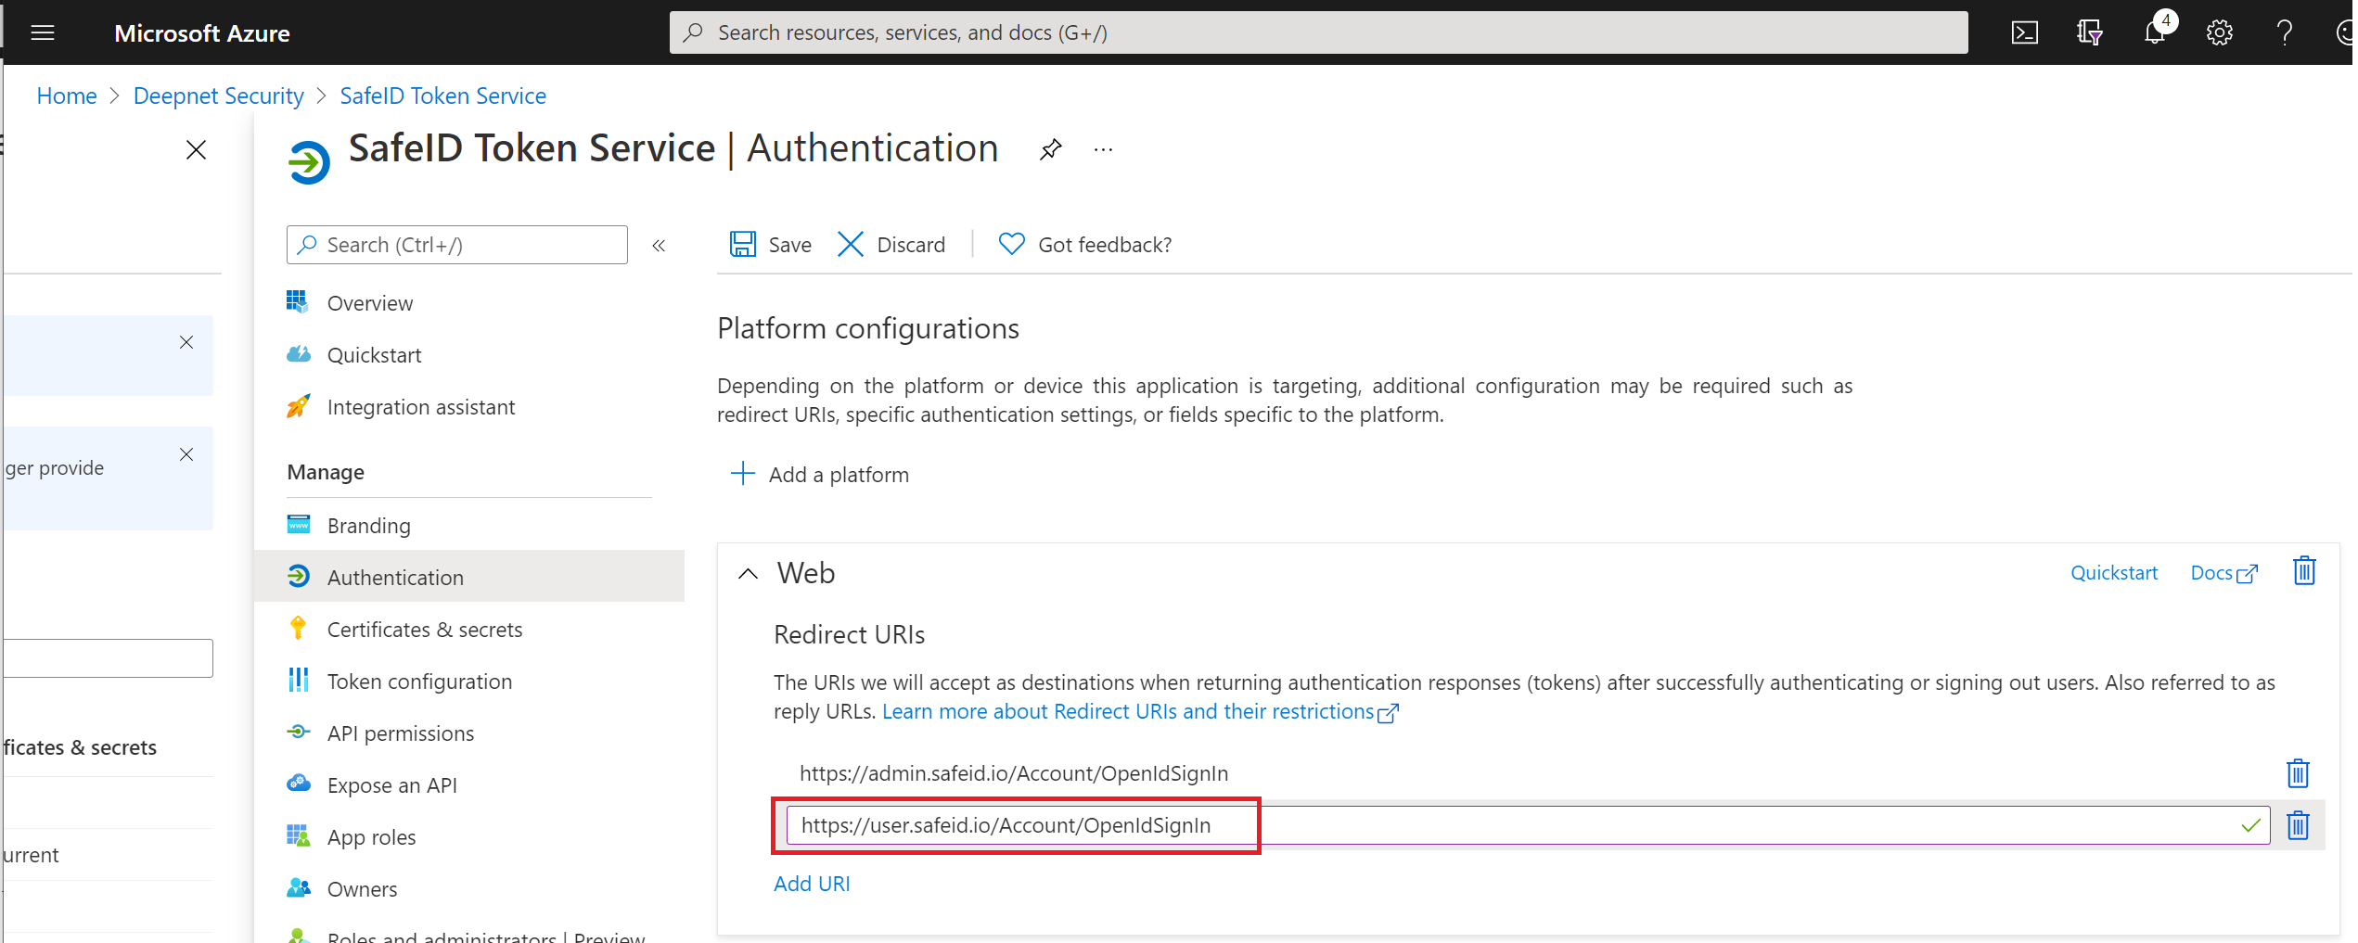The height and width of the screenshot is (943, 2358).
Task: Open the hamburger portal menu
Action: pyautogui.click(x=43, y=33)
